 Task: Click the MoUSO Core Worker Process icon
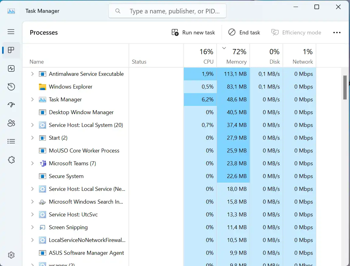[43, 151]
